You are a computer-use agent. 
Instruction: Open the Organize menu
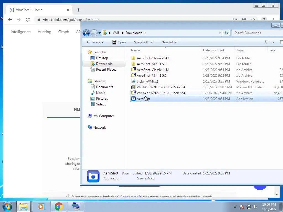pos(95,42)
